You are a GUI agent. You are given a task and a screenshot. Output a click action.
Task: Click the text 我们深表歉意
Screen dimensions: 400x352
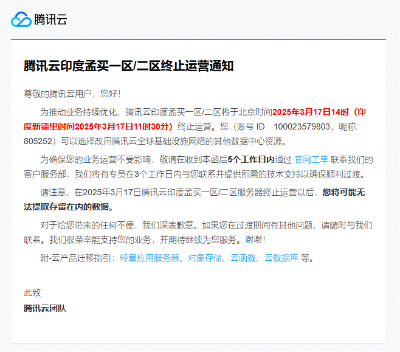[x=168, y=225]
